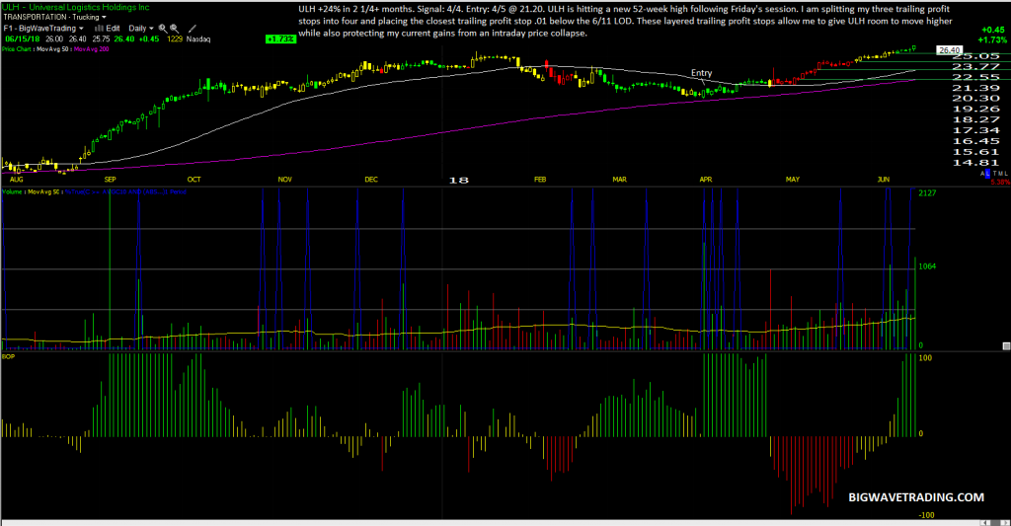Viewport: 1011px width, 526px height.
Task: Click the 2127 volume scale value
Action: coord(927,192)
